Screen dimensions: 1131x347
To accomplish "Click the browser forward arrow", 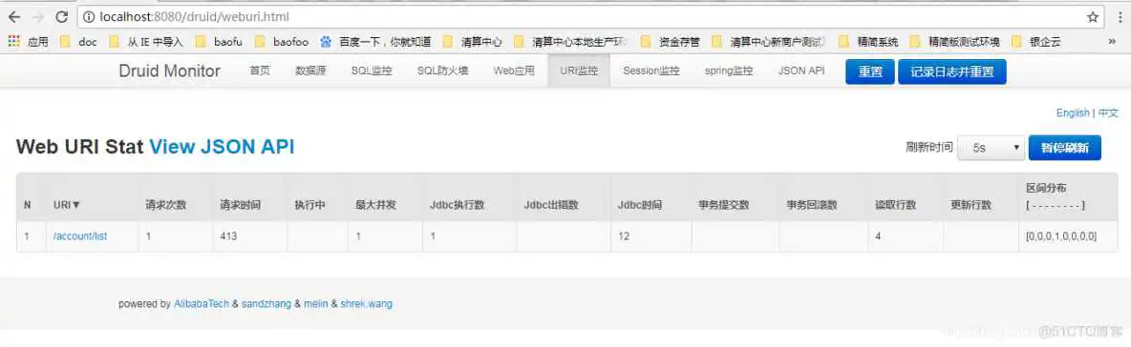I will tap(38, 16).
